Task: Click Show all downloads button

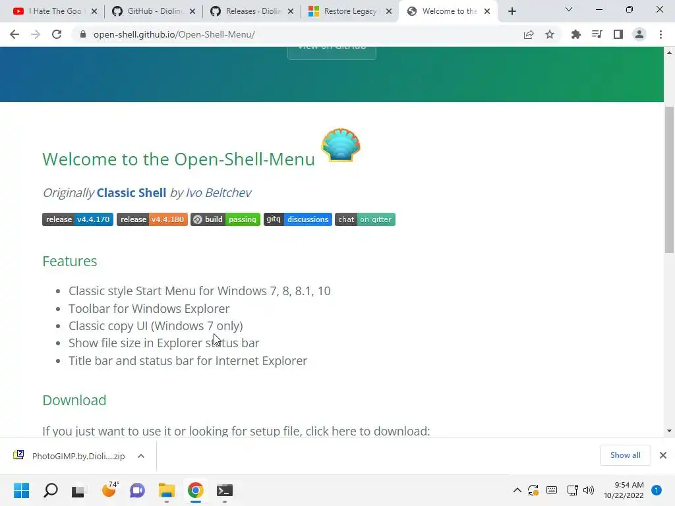Action: 625,455
